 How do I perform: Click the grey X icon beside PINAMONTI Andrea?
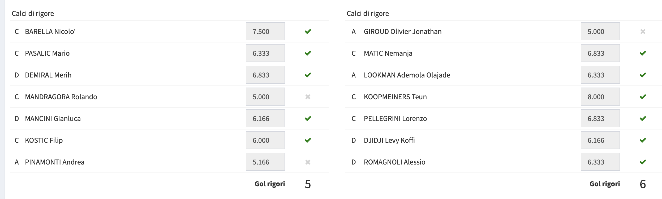308,162
